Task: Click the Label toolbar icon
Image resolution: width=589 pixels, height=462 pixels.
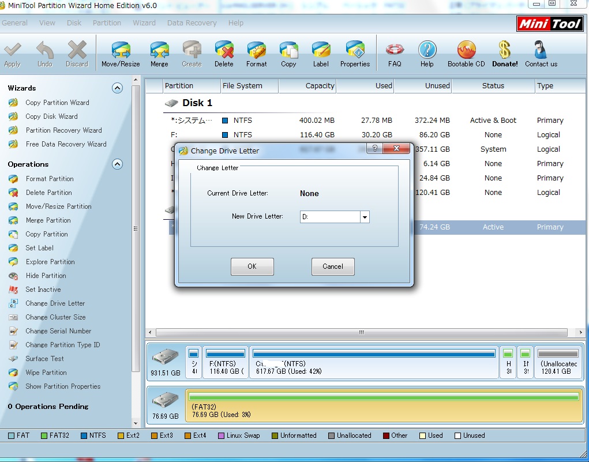Action: pyautogui.click(x=321, y=50)
